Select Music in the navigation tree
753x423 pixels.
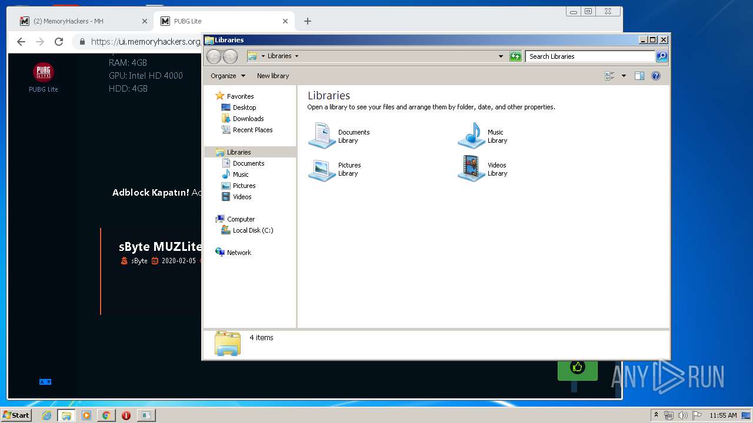pos(241,174)
